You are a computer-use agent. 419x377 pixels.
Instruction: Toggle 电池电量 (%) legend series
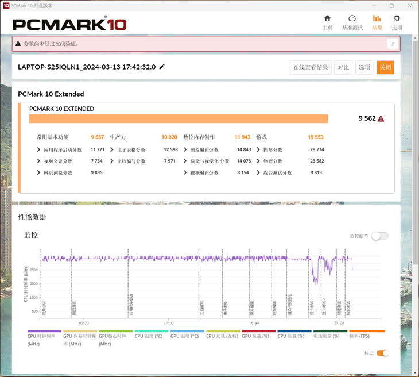330,335
